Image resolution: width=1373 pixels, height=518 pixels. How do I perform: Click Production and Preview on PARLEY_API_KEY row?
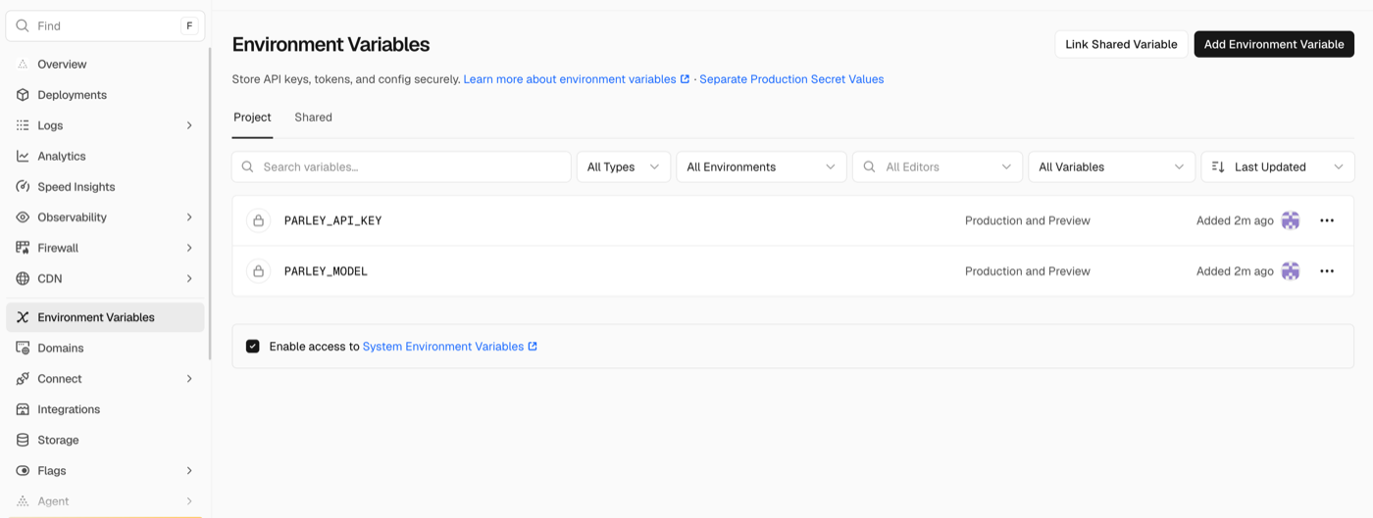click(1028, 221)
